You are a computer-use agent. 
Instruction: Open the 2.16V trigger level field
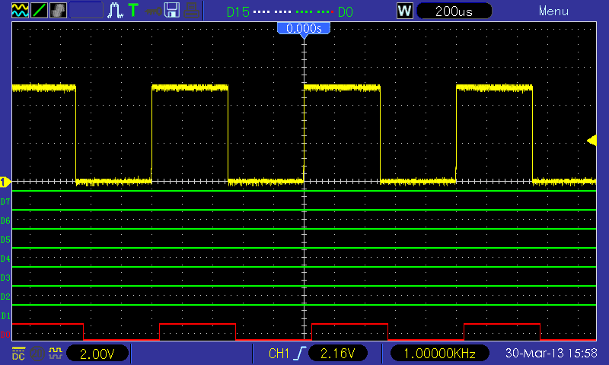[x=337, y=354]
